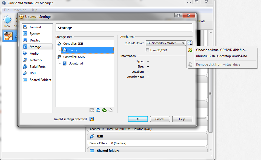Click the OK button

click(x=138, y=119)
